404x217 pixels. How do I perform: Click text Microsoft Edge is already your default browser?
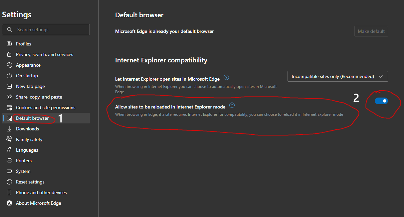[x=164, y=31]
